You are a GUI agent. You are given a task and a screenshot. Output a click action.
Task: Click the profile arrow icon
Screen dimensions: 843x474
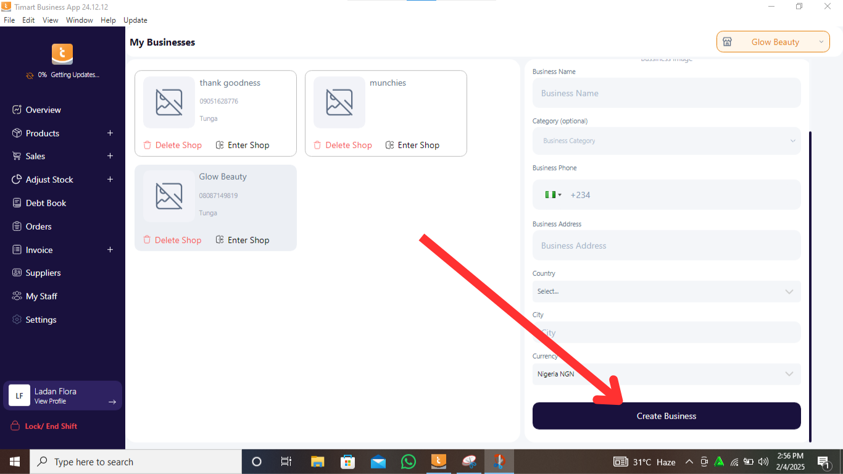112,402
